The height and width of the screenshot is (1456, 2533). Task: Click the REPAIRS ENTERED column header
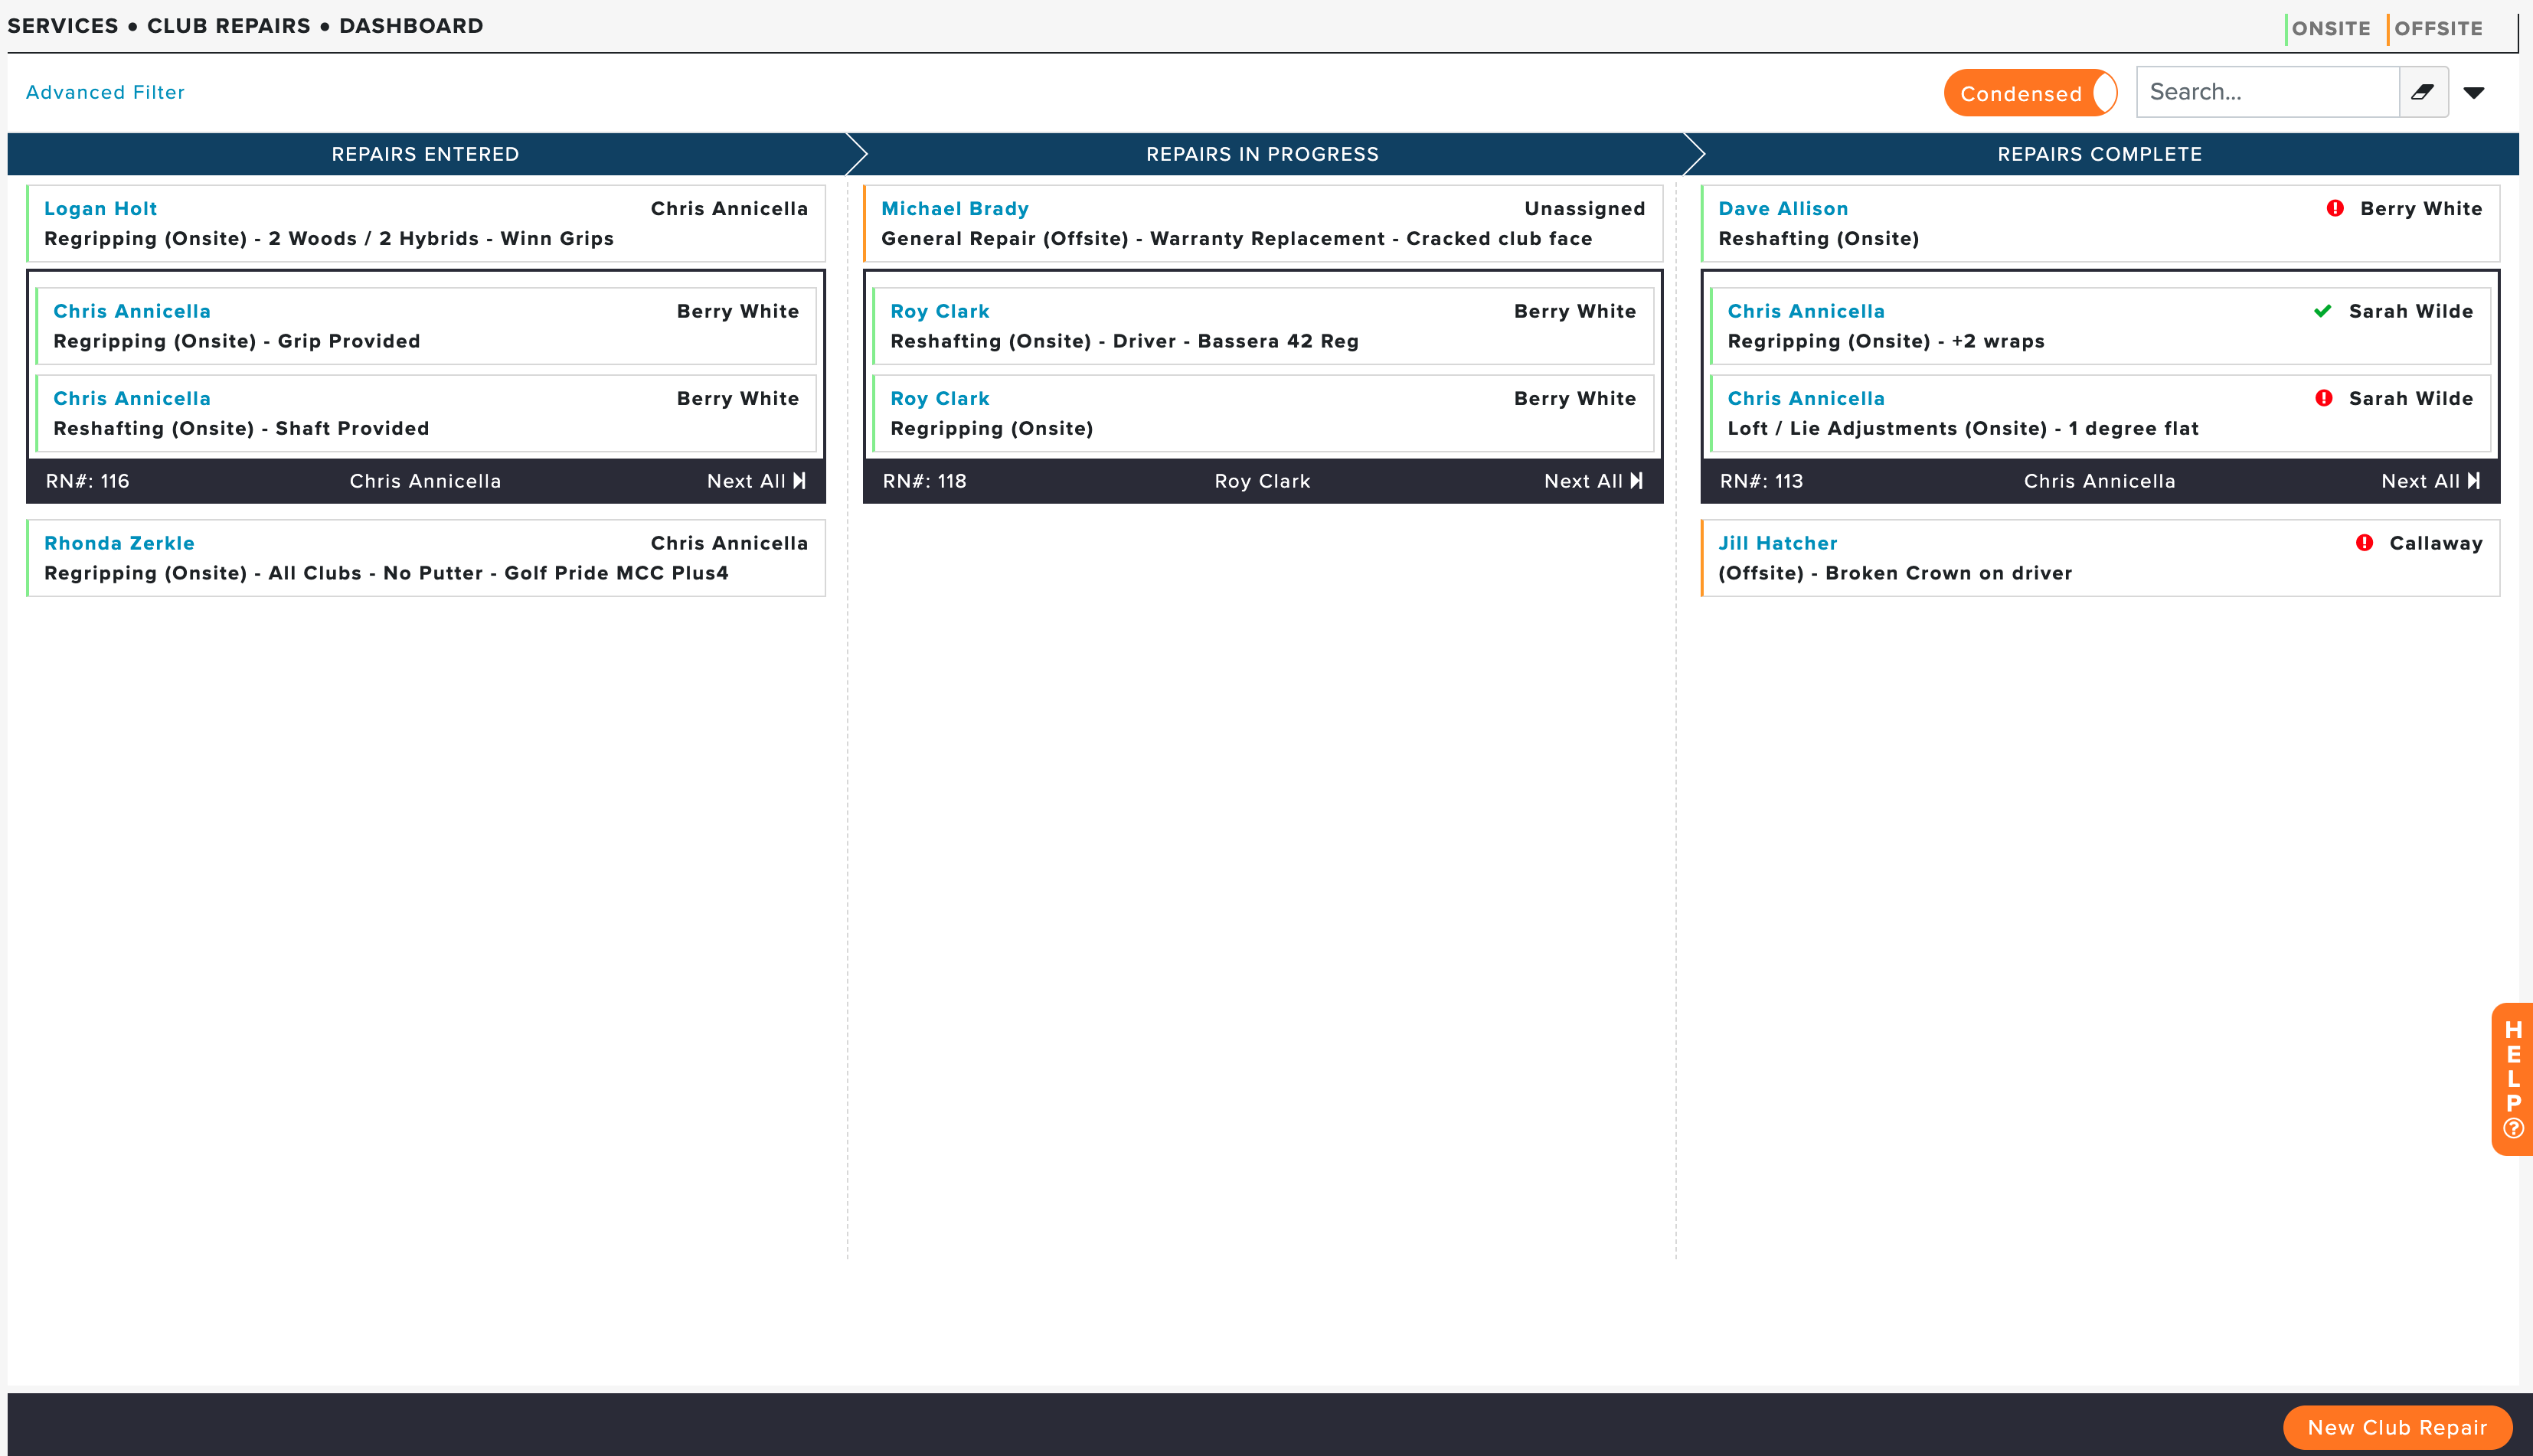426,154
